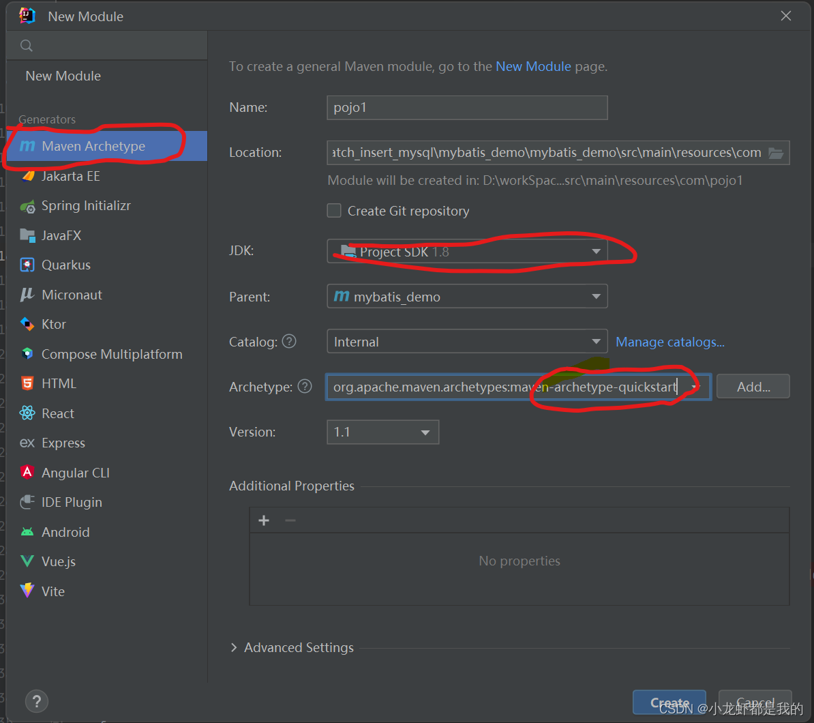Choose the Micronaut mu icon

coord(27,295)
